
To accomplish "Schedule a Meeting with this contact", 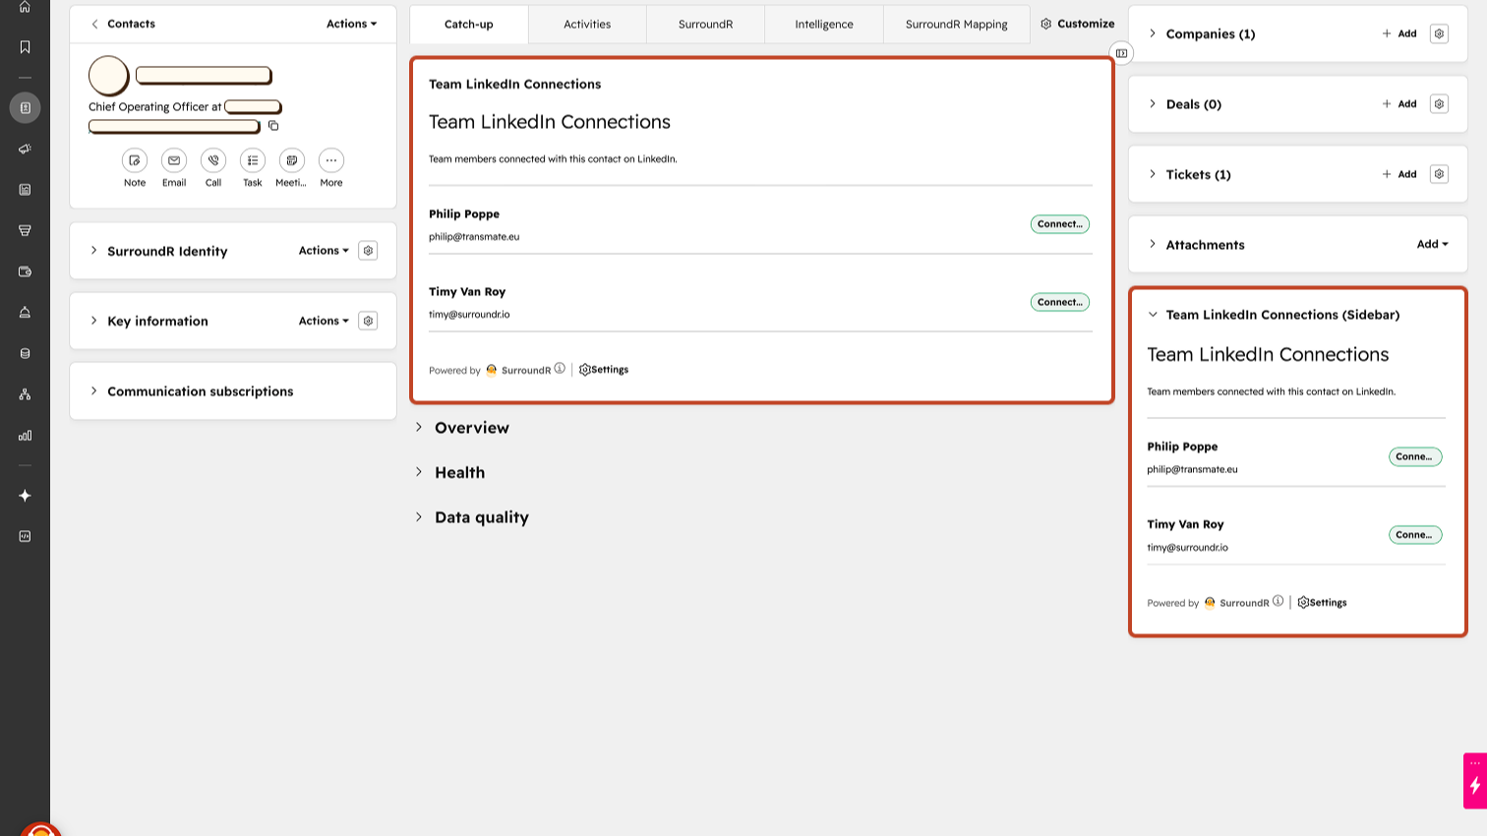I will (292, 160).
